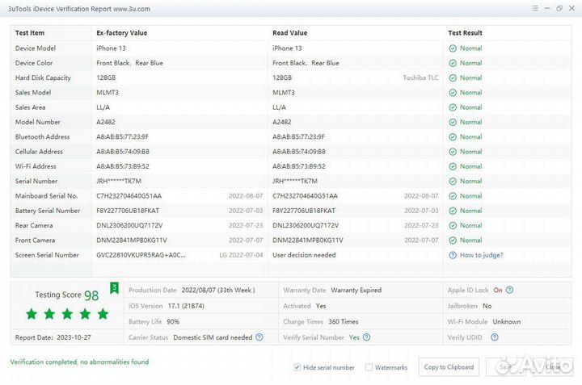This screenshot has width=582, height=385.
Task: Click iOS Version 17.1 (21B74) value
Action: click(x=186, y=306)
